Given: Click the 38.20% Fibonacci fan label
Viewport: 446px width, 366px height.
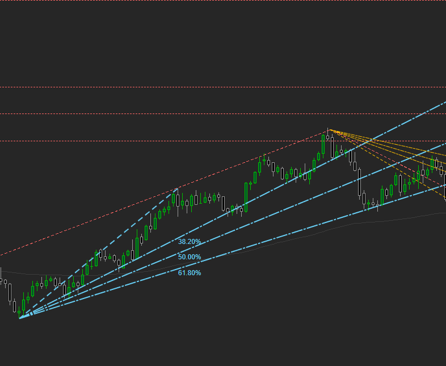Looking at the screenshot, I should coord(190,242).
